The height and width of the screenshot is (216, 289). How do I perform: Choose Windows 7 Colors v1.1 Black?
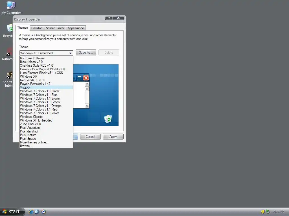tap(46, 91)
